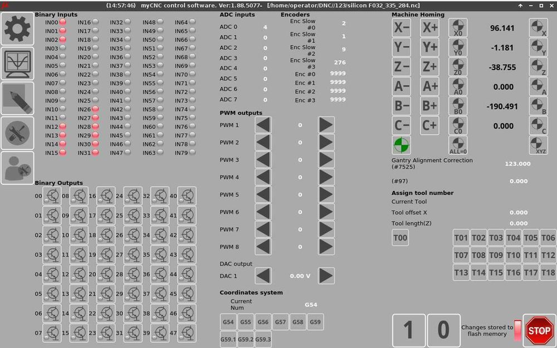Assign tool T00
This screenshot has width=557, height=348.
(x=400, y=238)
